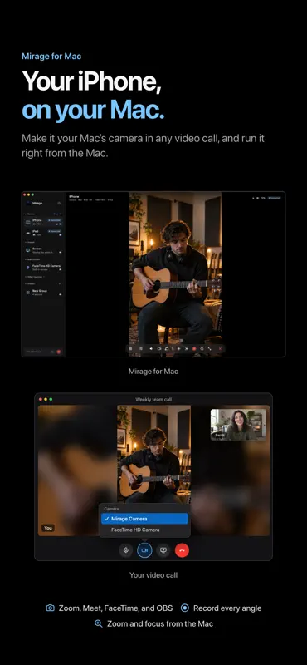
Task: Open New Group in the Mirage sidebar
Action: click(43, 293)
